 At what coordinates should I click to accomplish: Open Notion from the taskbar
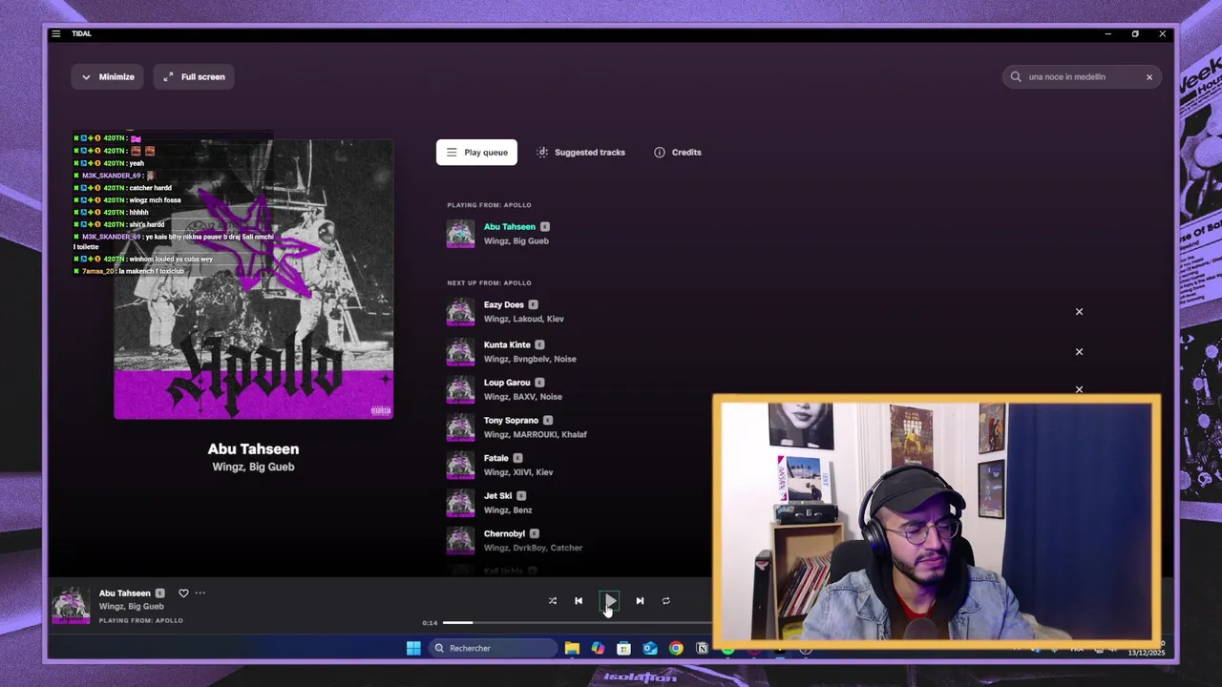click(x=702, y=649)
